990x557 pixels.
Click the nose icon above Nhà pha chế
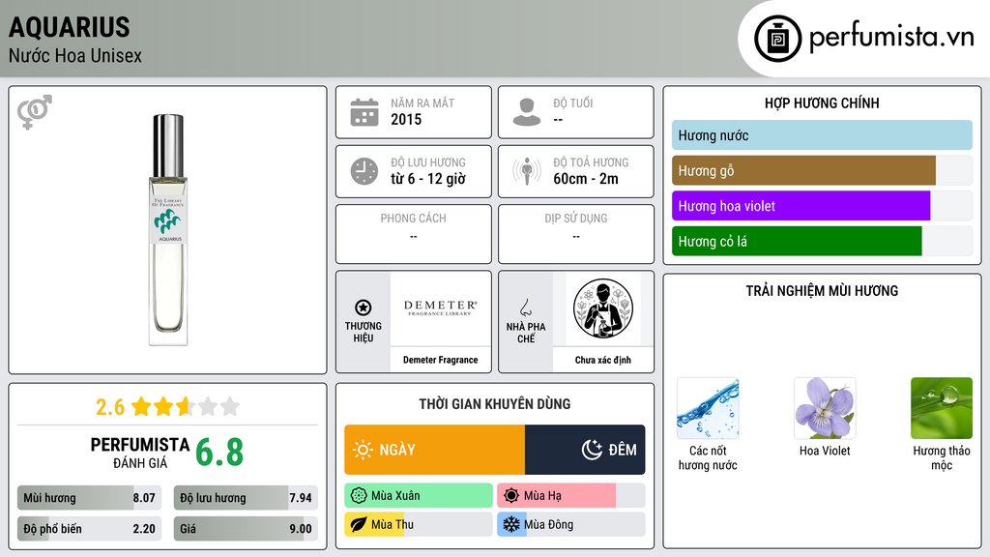pos(525,308)
